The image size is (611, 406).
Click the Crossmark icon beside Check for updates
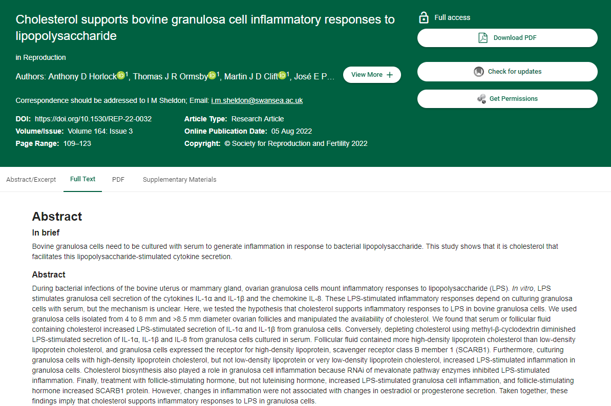(x=478, y=72)
